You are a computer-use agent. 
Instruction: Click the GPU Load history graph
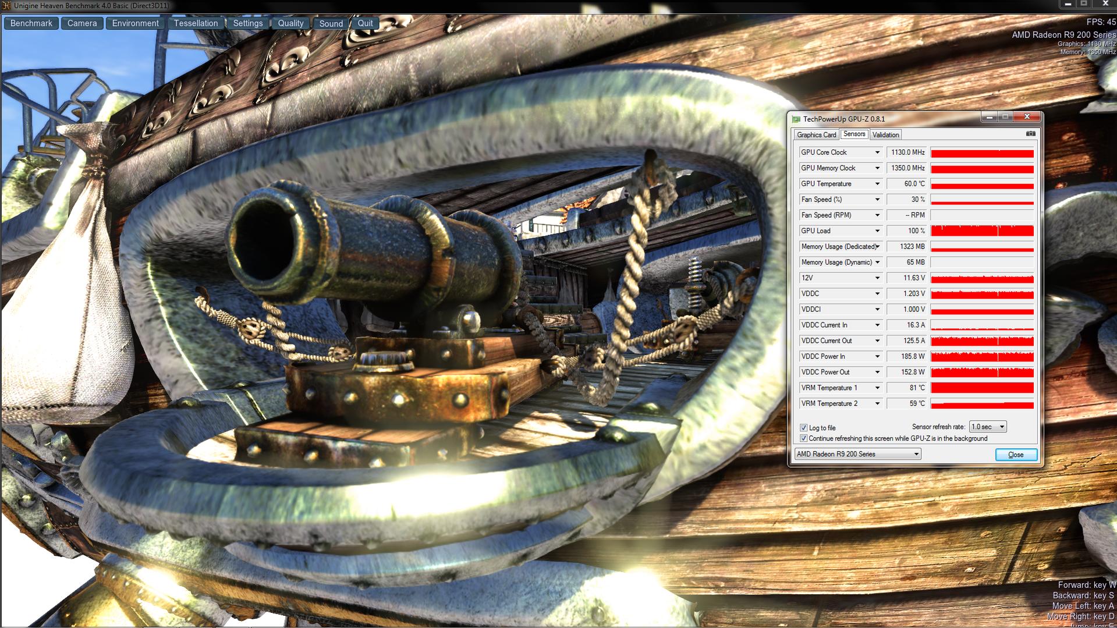coord(982,231)
